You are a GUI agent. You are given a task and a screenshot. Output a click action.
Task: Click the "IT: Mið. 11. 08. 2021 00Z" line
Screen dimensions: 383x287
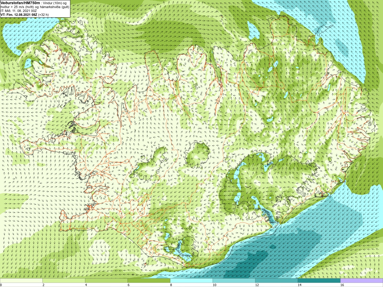(19, 10)
